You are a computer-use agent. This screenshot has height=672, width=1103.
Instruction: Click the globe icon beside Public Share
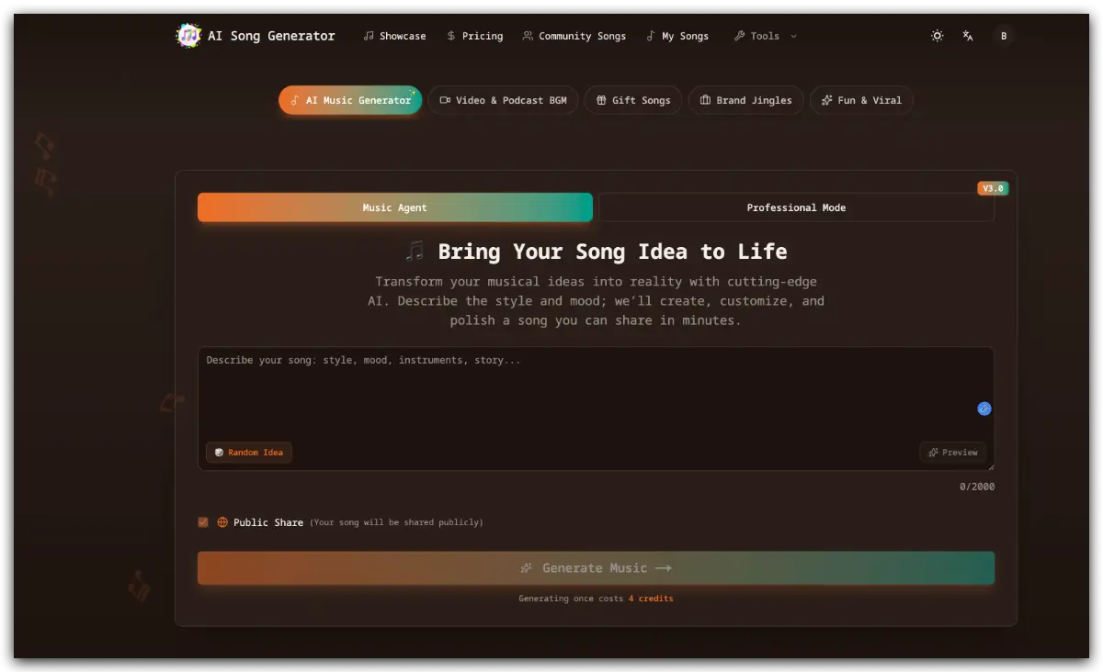(222, 521)
